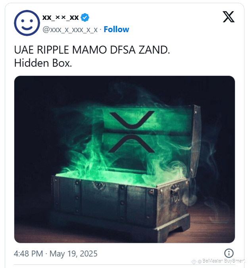248x268 pixels.
Task: Select the 'UAE RIPPLE MAMO DFSA ZAND.' text line
Action: [92, 50]
